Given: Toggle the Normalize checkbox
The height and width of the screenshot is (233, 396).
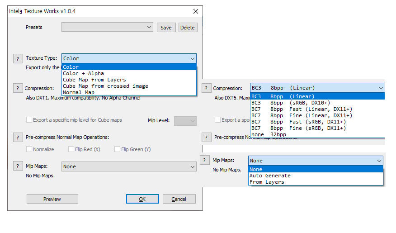Looking at the screenshot, I should [29, 149].
